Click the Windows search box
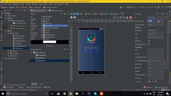Screen dimensions: 171x96 pos(27,94)
